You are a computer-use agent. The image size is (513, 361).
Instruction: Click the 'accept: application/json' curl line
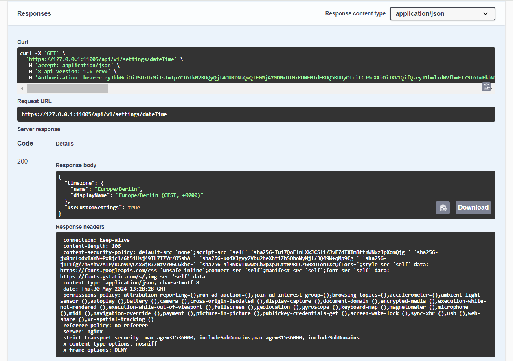(x=73, y=65)
